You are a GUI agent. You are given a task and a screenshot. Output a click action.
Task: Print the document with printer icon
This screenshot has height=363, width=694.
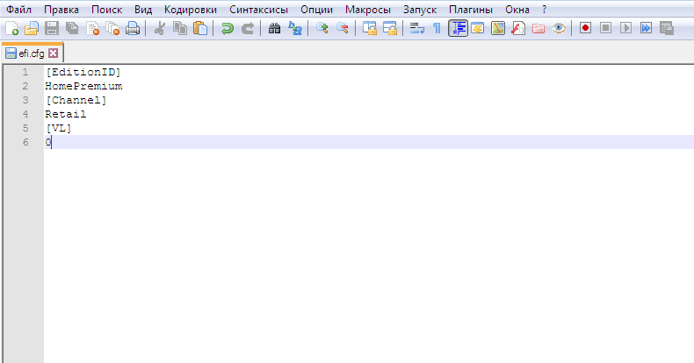(133, 29)
